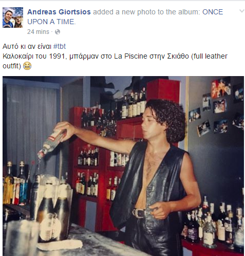Open Andreas Giortsios profile picture thumbnail
The height and width of the screenshot is (256, 245).
13,17
